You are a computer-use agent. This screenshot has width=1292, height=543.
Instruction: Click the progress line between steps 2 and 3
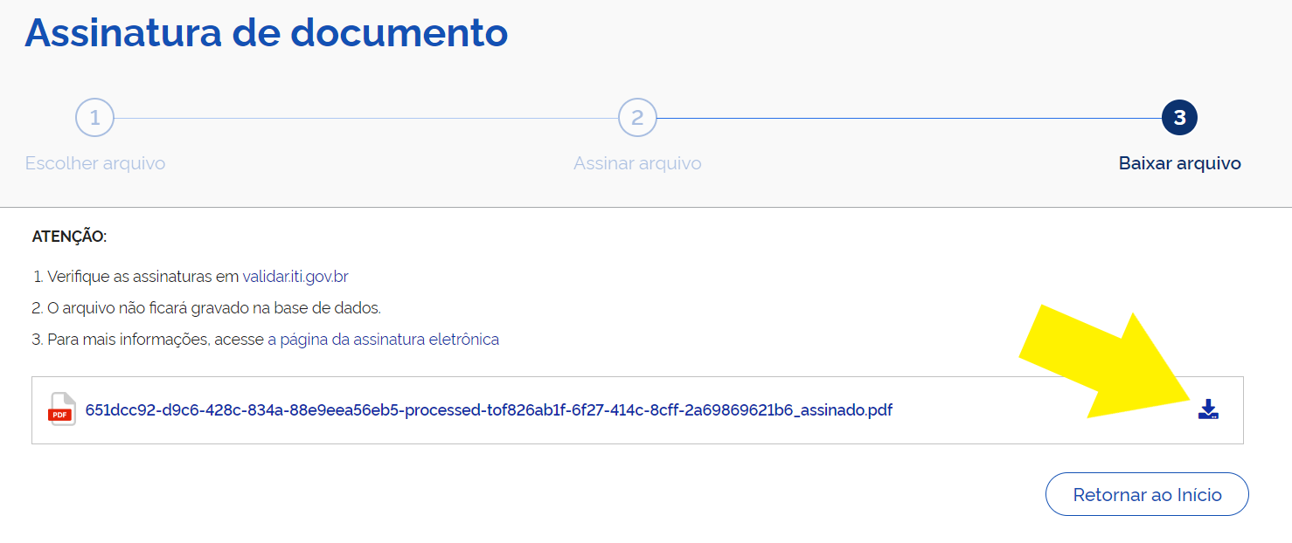(x=908, y=118)
